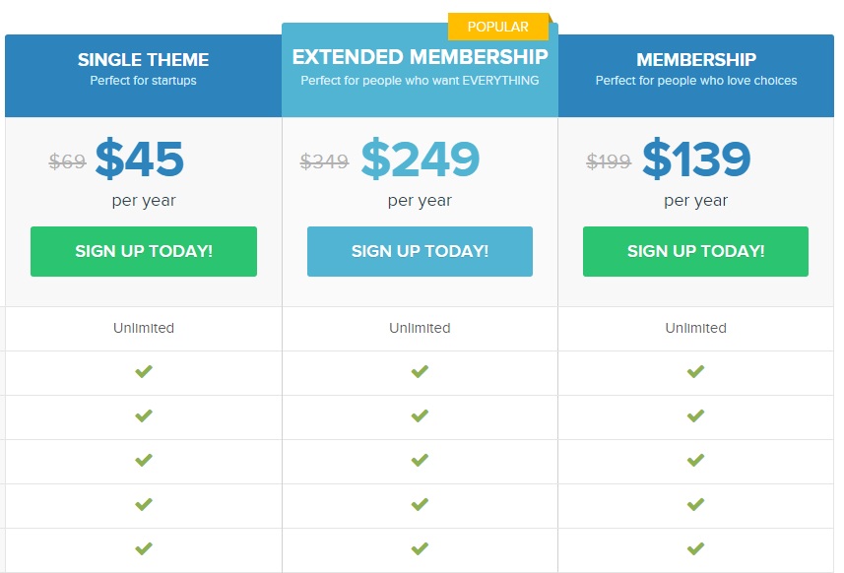The width and height of the screenshot is (844, 573).
Task: Click Unlimited text in Single Theme column
Action: [144, 328]
